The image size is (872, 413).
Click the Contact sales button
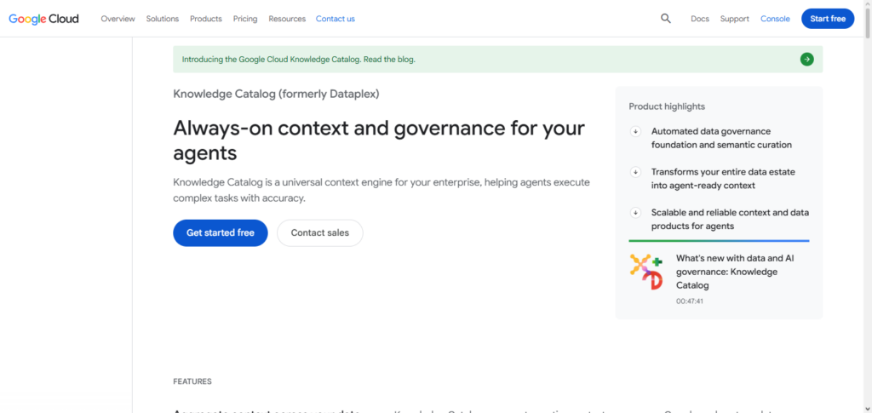tap(320, 233)
